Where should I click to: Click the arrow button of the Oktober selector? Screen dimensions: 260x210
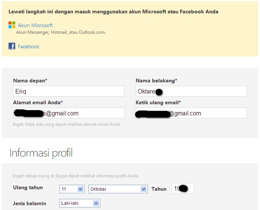click(x=143, y=189)
